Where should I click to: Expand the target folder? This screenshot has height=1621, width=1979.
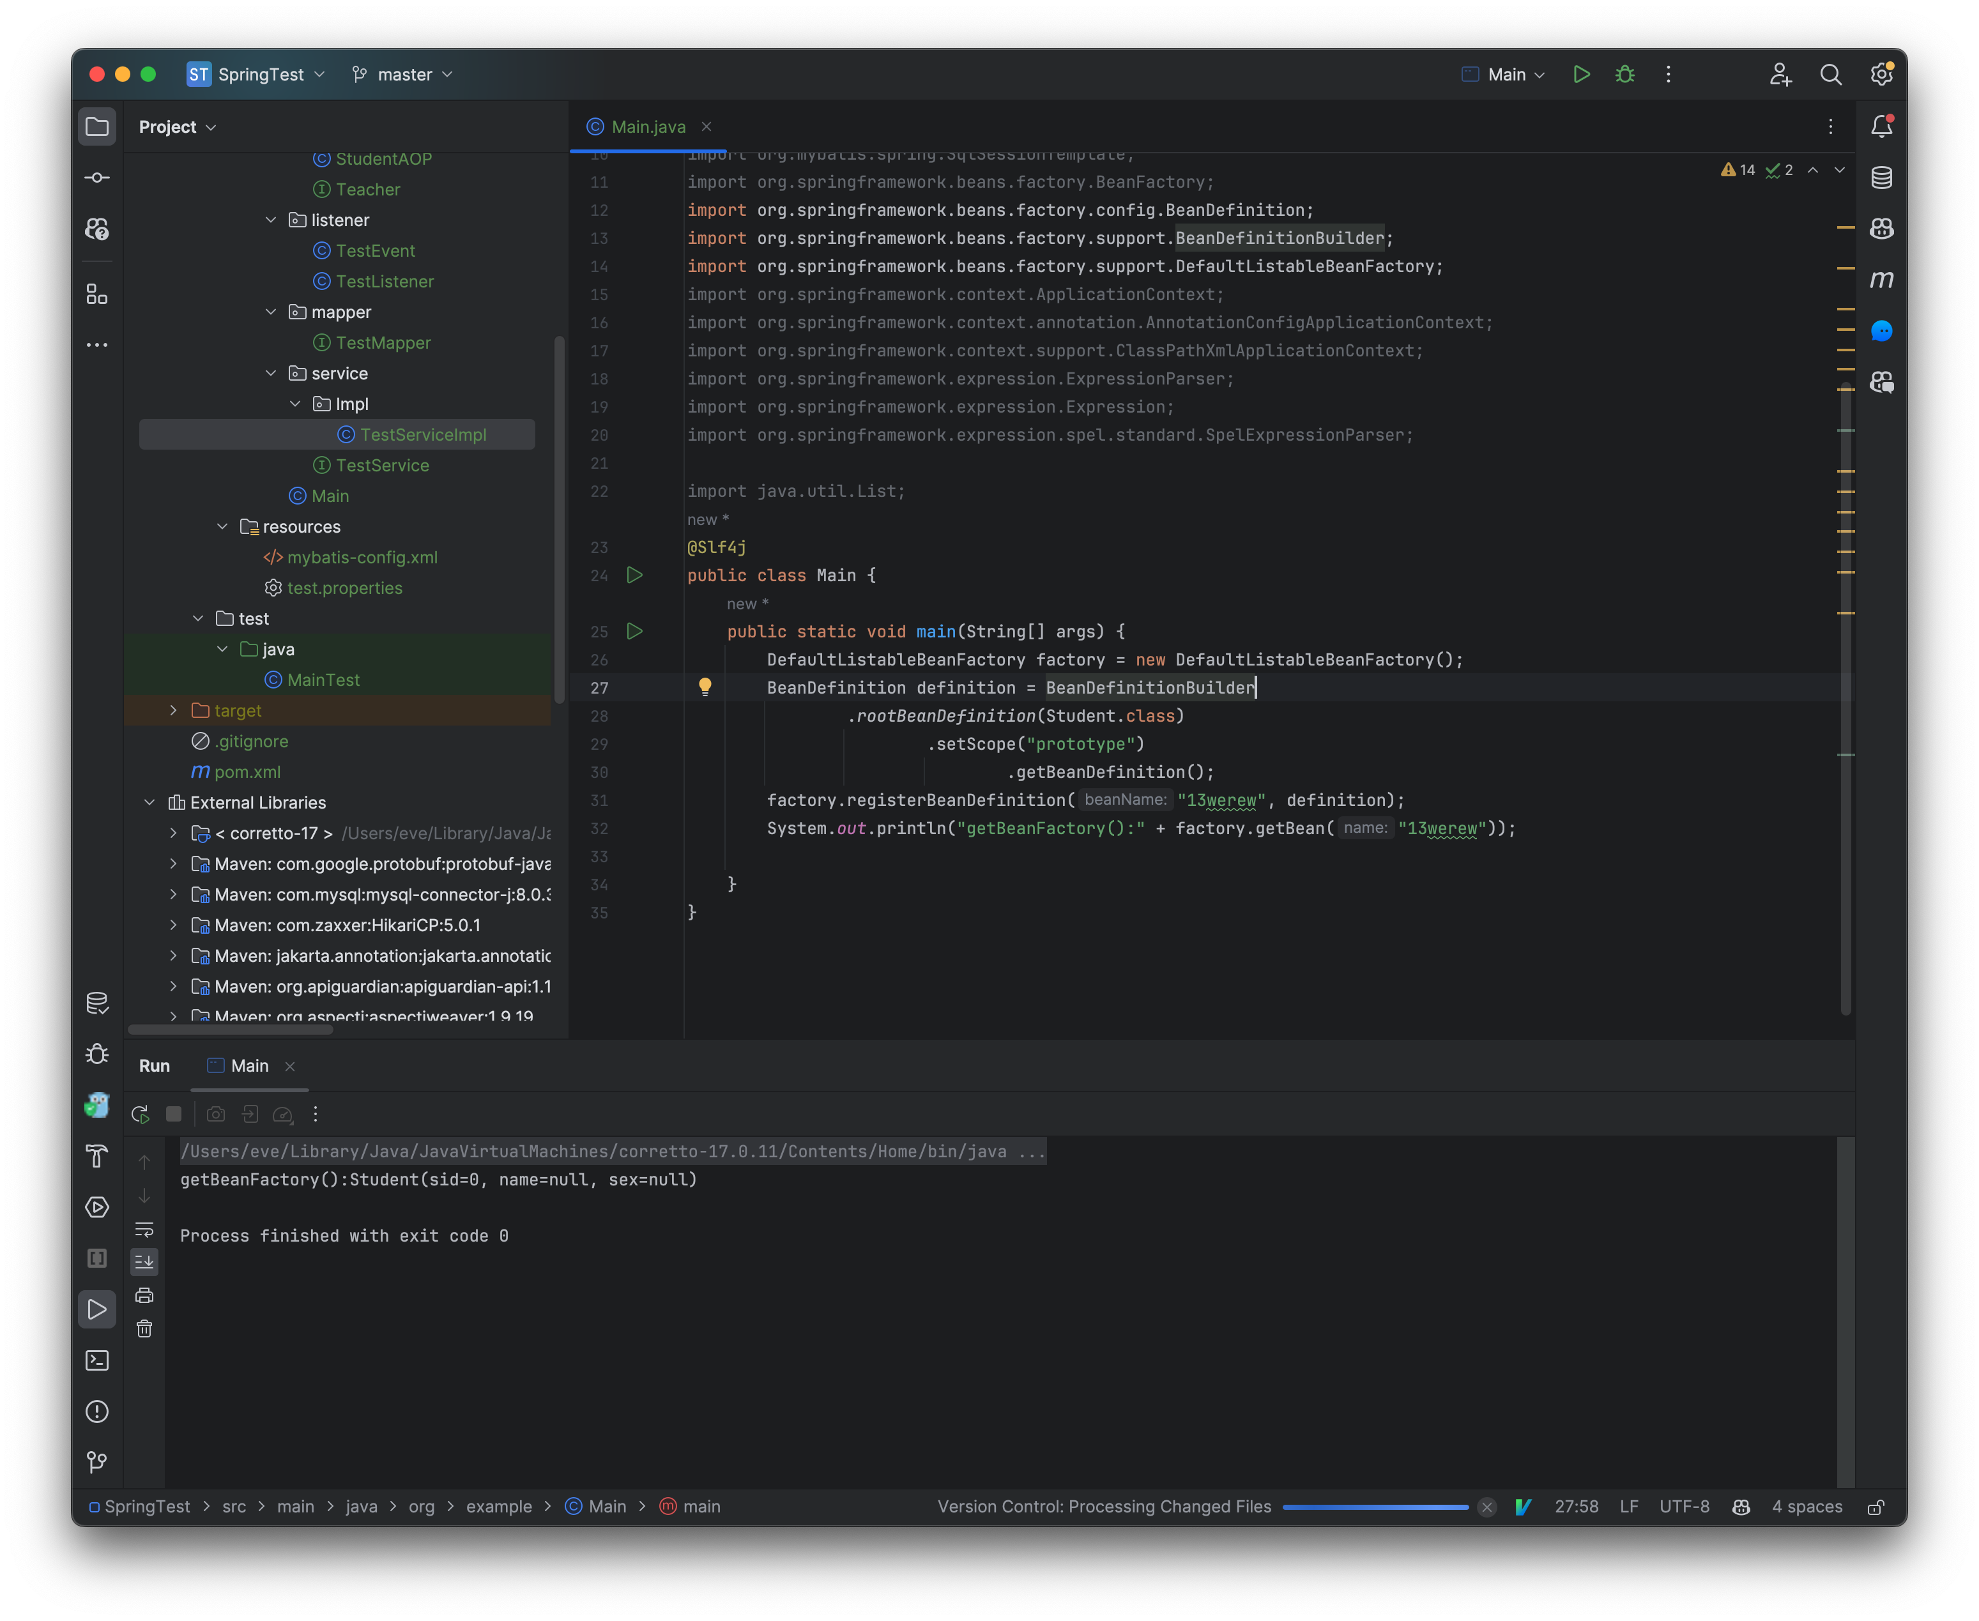172,711
